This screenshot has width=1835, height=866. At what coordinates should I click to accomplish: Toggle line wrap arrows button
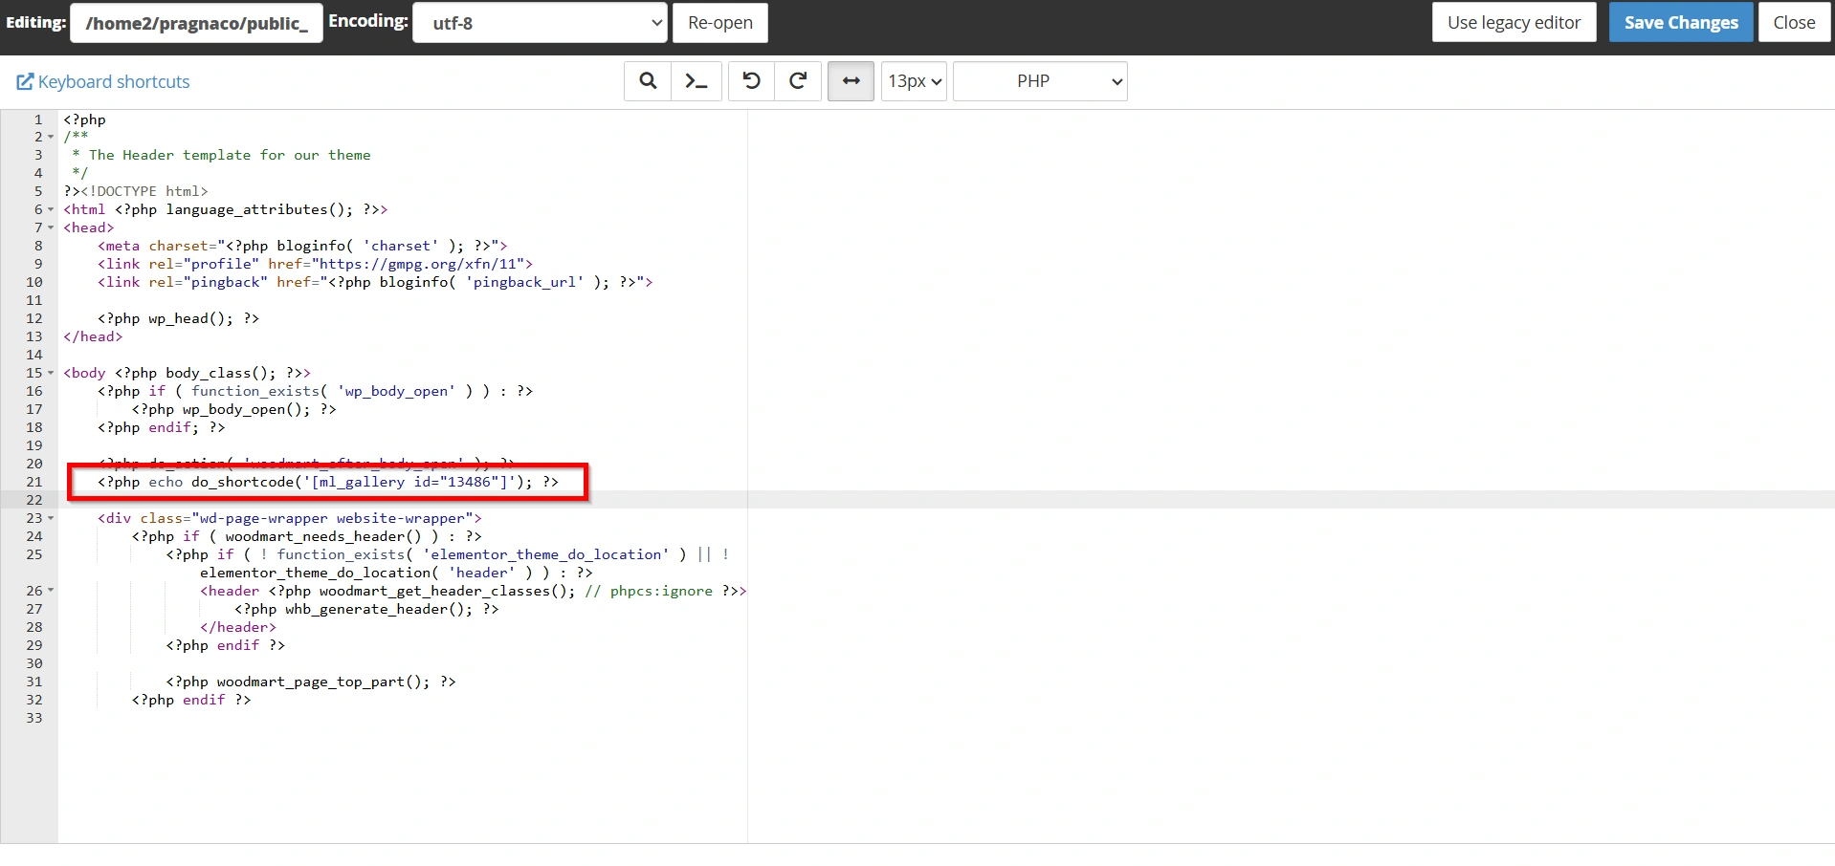click(851, 81)
